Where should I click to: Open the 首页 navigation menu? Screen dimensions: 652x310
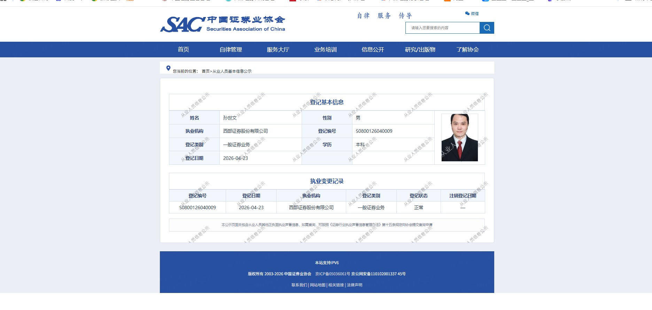(183, 50)
